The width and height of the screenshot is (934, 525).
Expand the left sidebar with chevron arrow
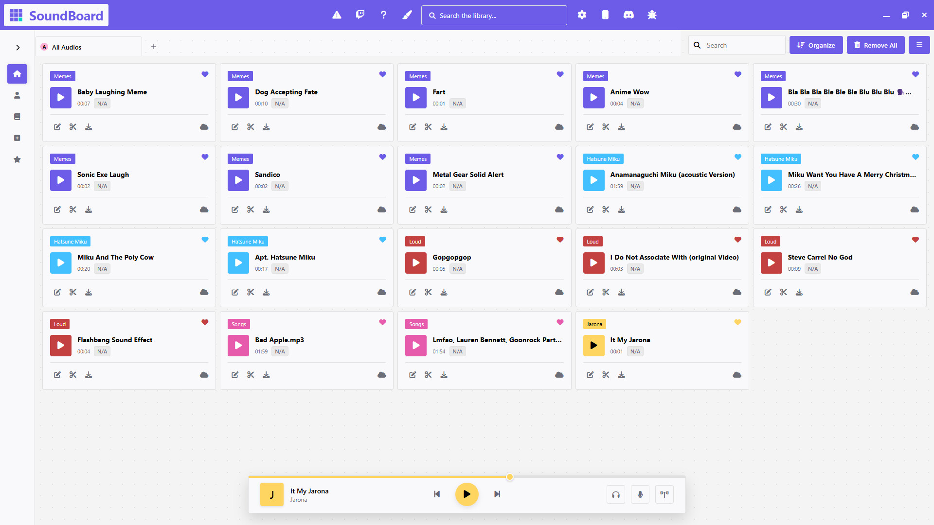click(x=18, y=47)
